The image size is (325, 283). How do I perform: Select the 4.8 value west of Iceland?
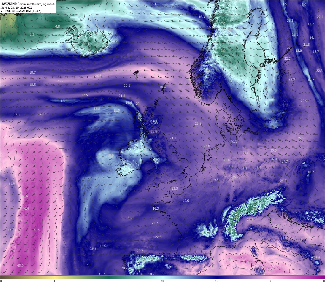click(x=58, y=26)
